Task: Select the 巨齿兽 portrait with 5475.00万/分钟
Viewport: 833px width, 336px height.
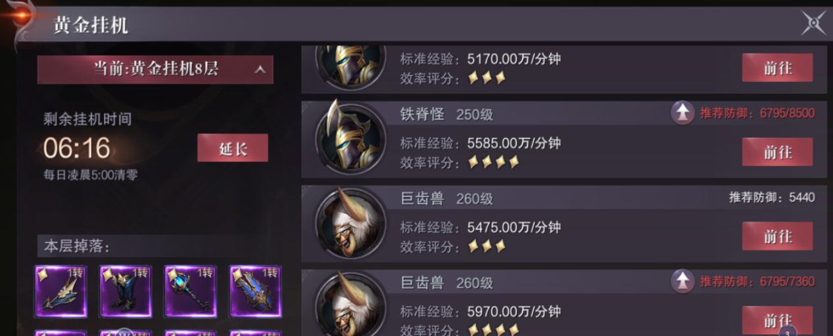Action: pyautogui.click(x=350, y=223)
